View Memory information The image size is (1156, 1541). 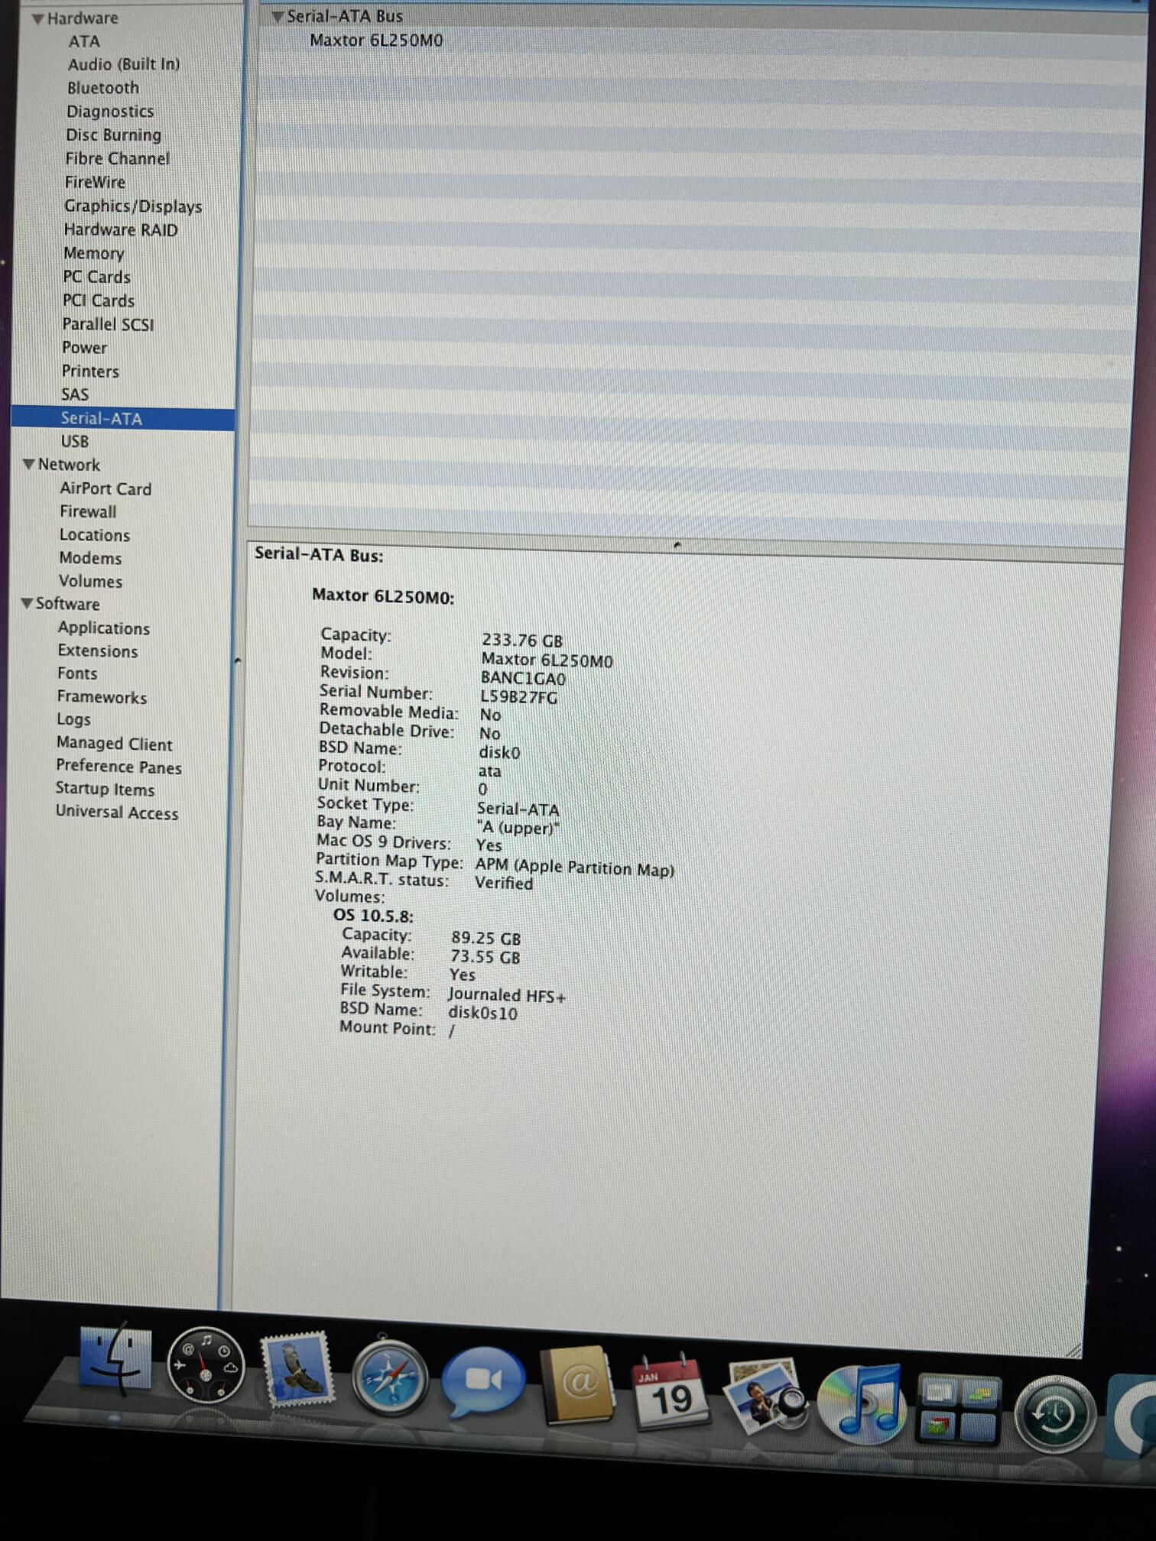tap(94, 253)
